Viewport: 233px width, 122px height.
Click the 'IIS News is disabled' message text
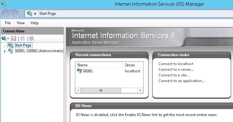146,115
